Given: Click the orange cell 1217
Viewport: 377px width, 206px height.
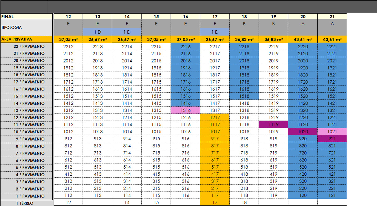Looking at the screenshot, I should pyautogui.click(x=215, y=117).
